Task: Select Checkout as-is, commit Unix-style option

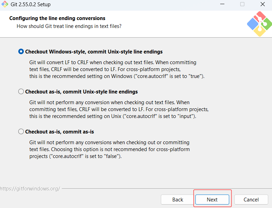Action: (x=21, y=91)
